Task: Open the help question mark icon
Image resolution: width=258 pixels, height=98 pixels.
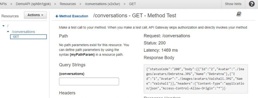Action: pyautogui.click(x=252, y=4)
